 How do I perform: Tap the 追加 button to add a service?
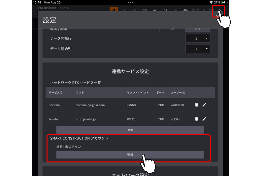point(130,130)
